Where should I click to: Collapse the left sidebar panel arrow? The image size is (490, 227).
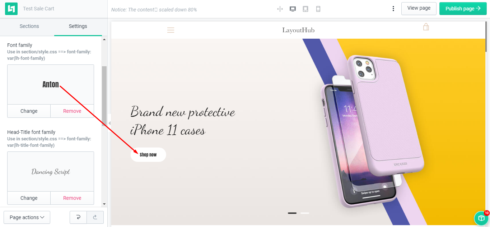pyautogui.click(x=109, y=123)
